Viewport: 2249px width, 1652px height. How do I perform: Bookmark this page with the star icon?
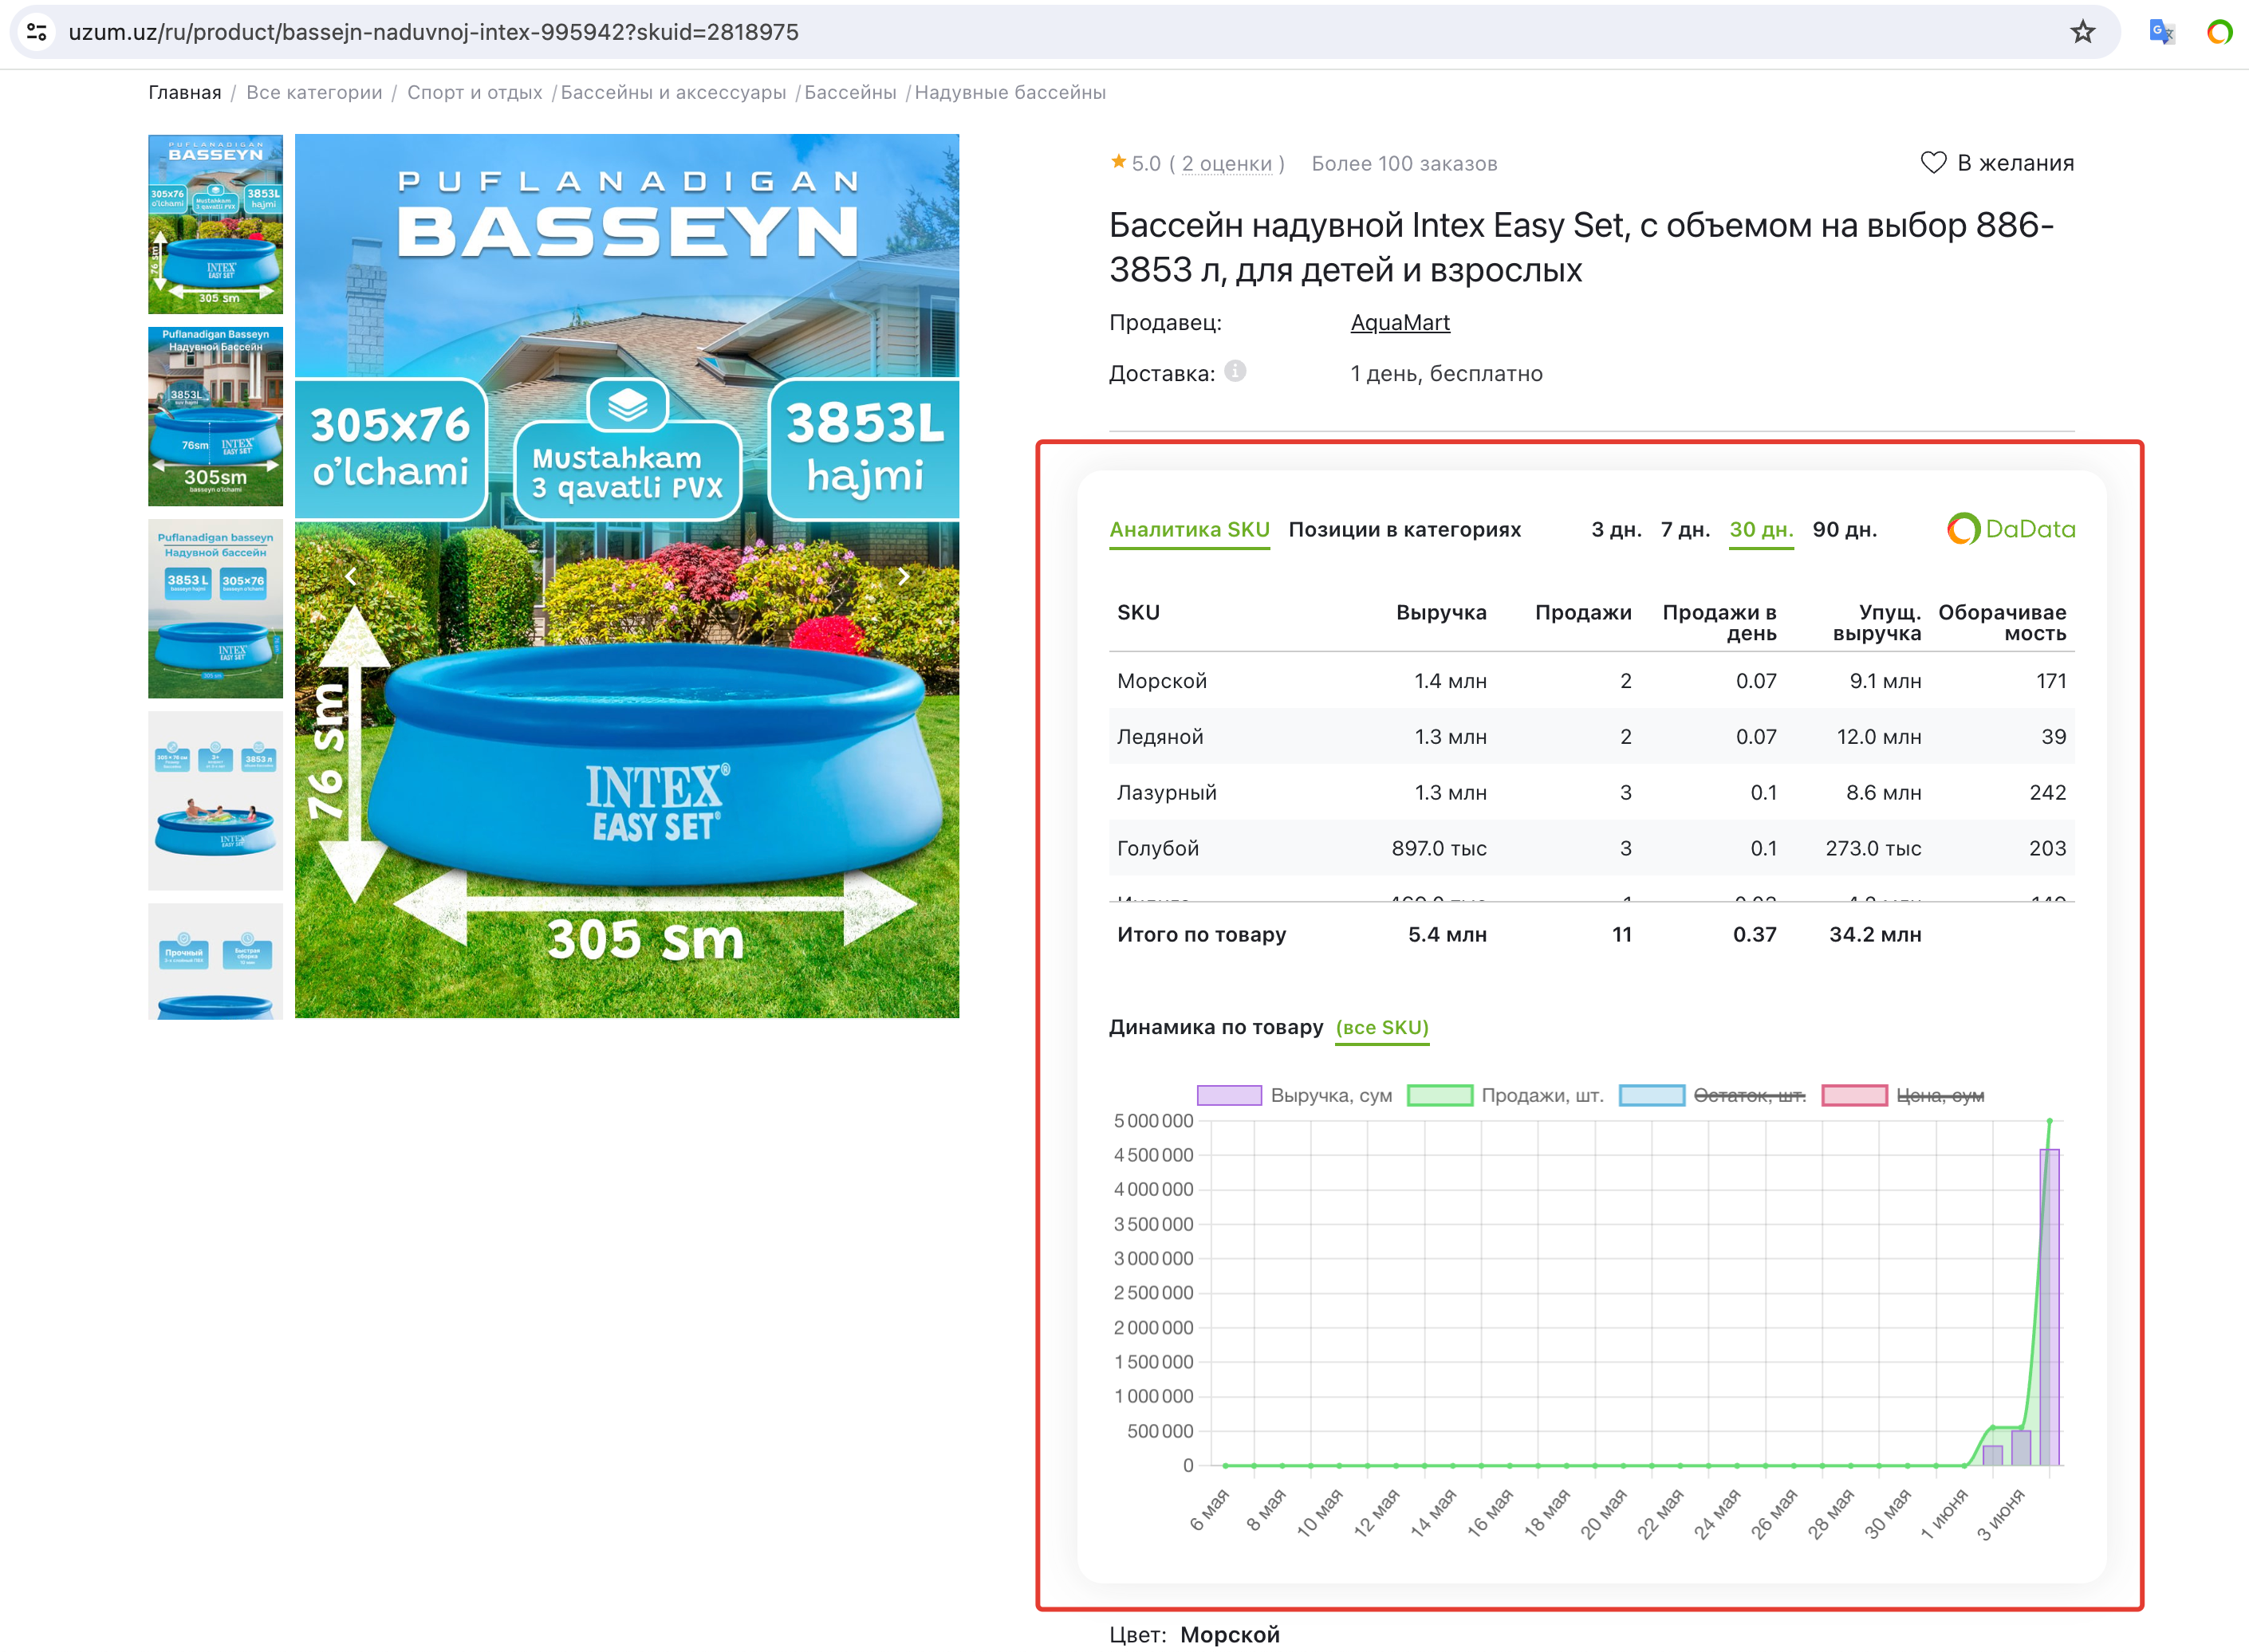pyautogui.click(x=2082, y=32)
